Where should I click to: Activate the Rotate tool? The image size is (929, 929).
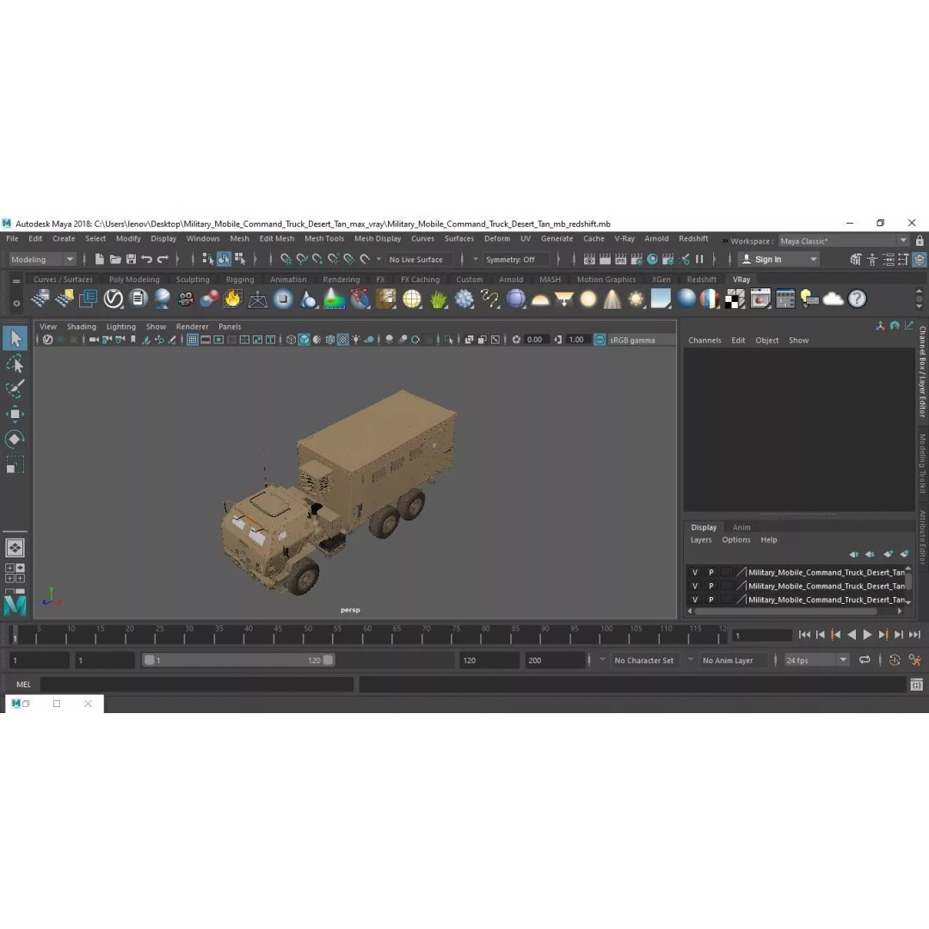pyautogui.click(x=15, y=439)
